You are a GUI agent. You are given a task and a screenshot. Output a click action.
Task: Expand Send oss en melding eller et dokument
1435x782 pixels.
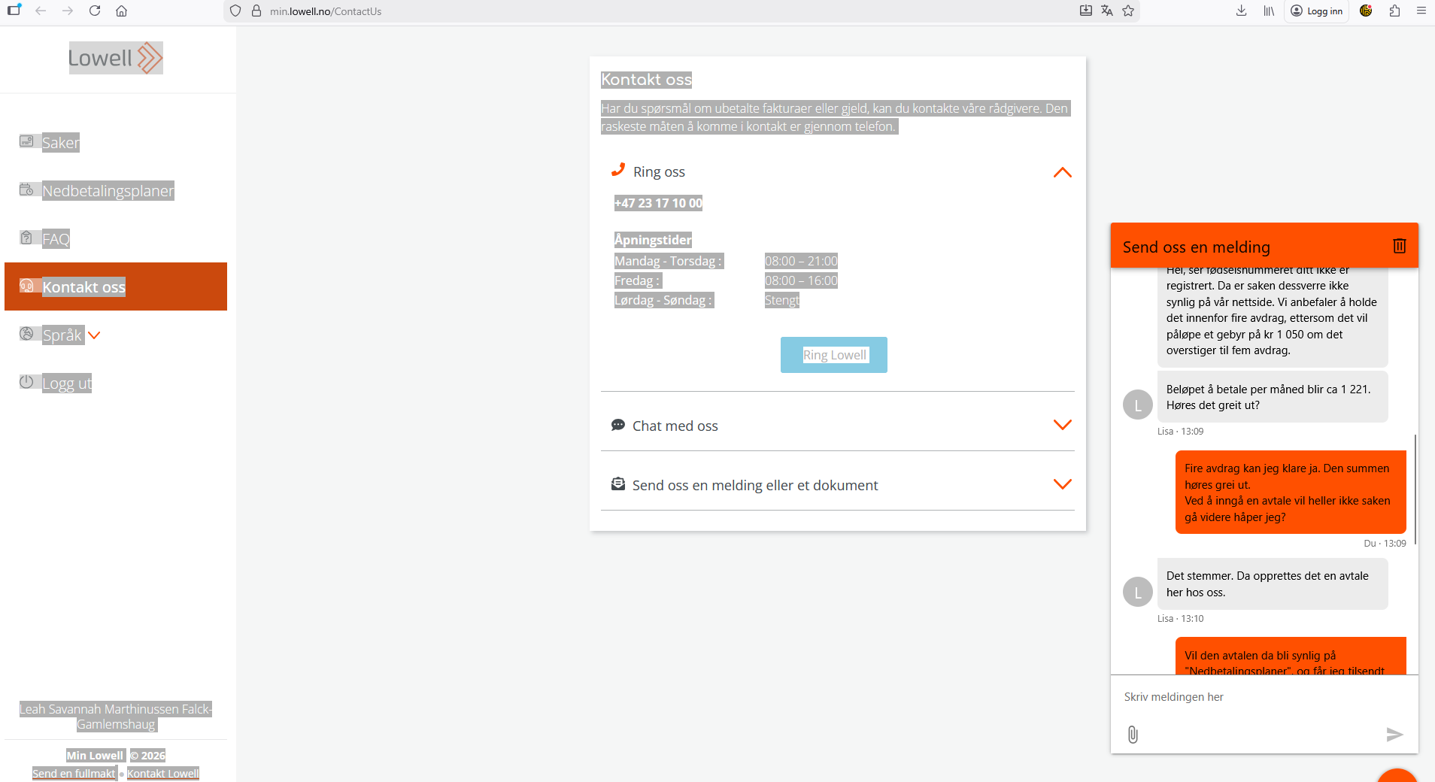pyautogui.click(x=1062, y=484)
